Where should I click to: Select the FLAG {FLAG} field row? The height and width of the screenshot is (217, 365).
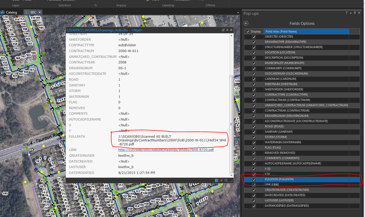(x=302, y=147)
